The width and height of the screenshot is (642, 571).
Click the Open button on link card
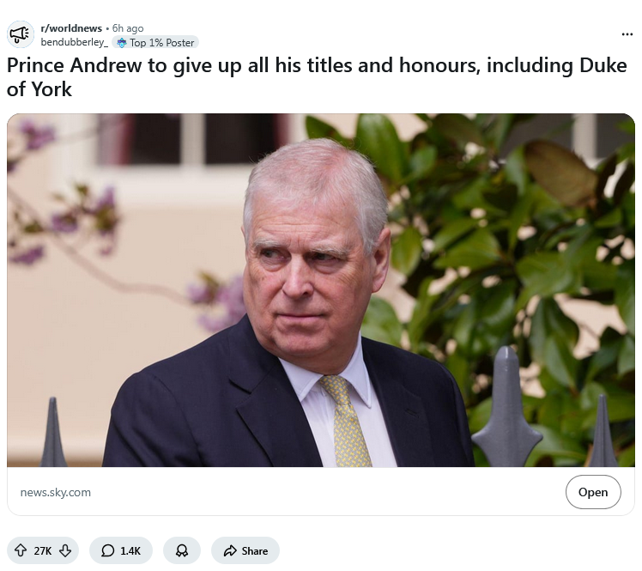pos(593,492)
